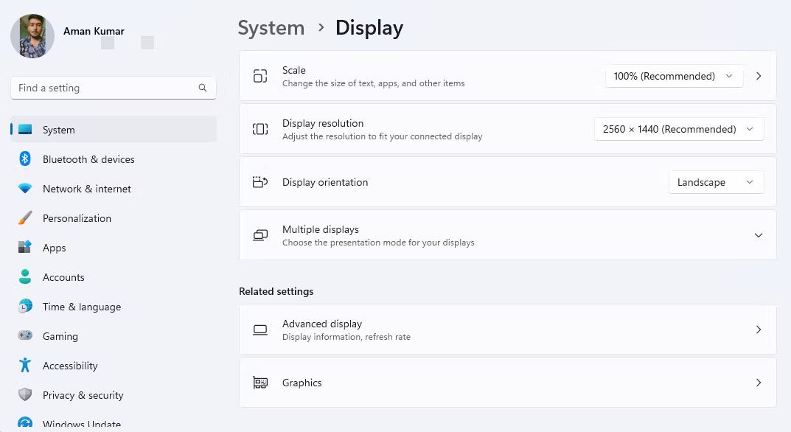This screenshot has width=791, height=432.
Task: Open the Display resolution dropdown
Action: pos(677,129)
